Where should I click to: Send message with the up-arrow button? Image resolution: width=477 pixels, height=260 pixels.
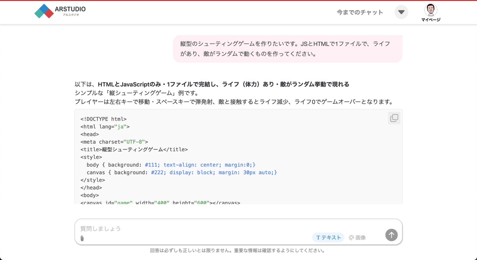click(391, 235)
